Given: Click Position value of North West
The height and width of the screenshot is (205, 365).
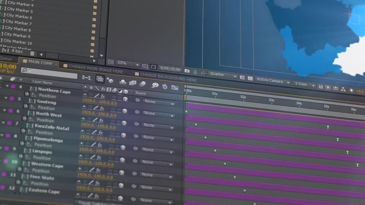Looking at the screenshot, I should point(98,126).
